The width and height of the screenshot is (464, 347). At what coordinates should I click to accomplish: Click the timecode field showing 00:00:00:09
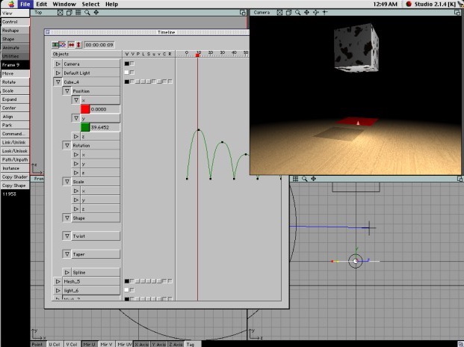[99, 45]
